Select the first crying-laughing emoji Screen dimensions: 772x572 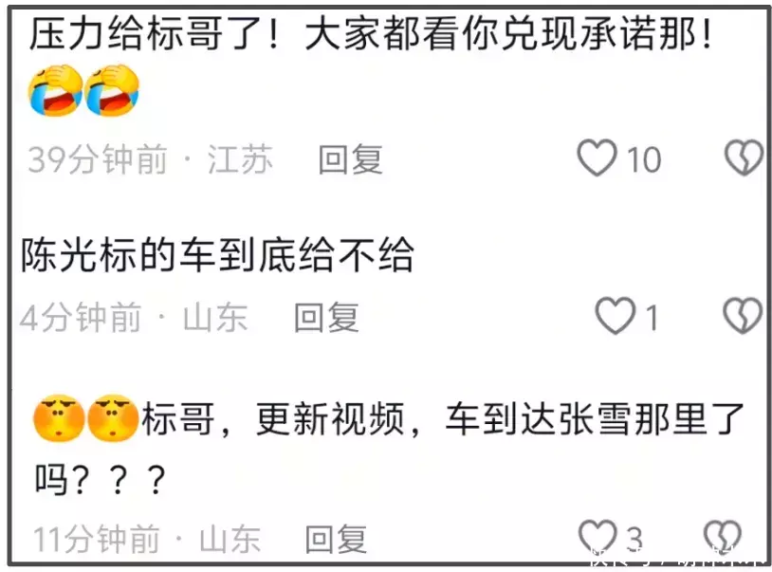click(55, 90)
